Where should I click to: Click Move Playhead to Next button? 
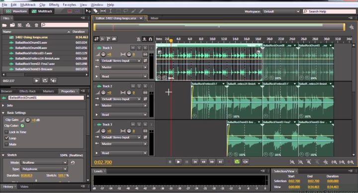tap(220, 162)
